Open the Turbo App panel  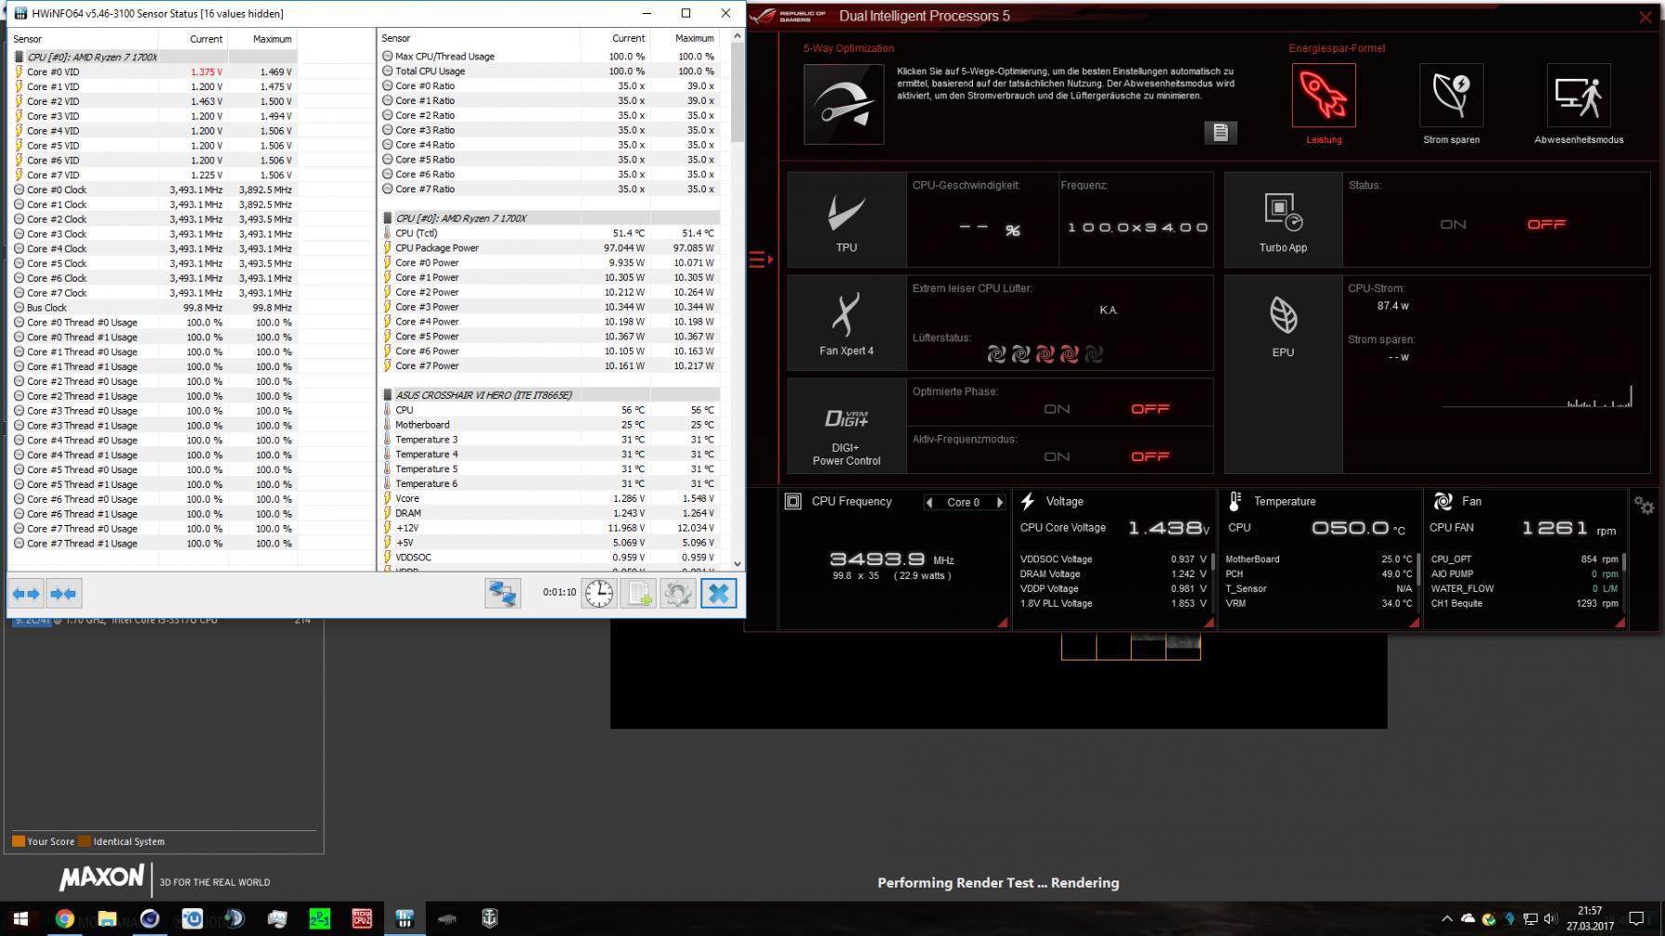[1283, 219]
